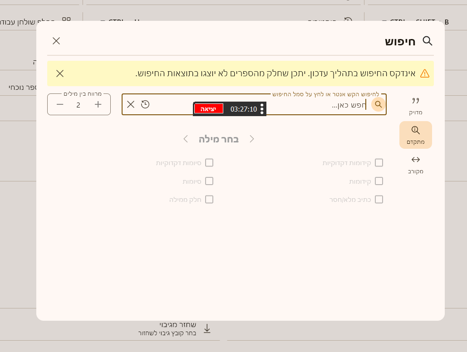The height and width of the screenshot is (352, 467).
Task: Click inside the חפש כאן search box
Action: pyautogui.click(x=318, y=104)
